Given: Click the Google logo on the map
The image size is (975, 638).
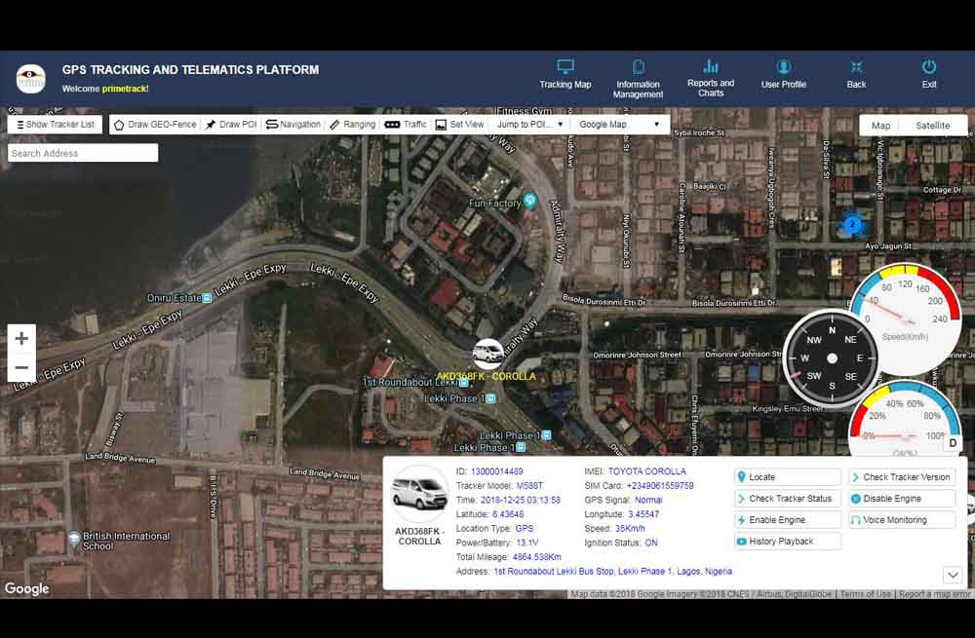Looking at the screenshot, I should point(26,588).
